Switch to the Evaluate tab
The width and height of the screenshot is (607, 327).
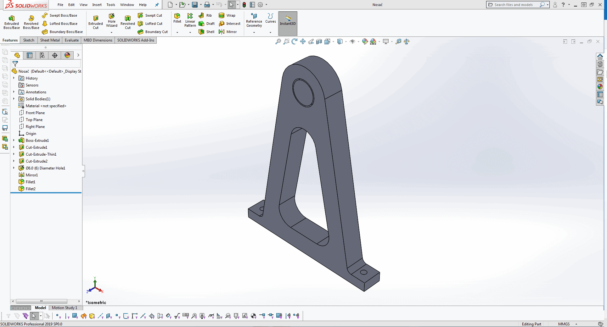click(72, 40)
